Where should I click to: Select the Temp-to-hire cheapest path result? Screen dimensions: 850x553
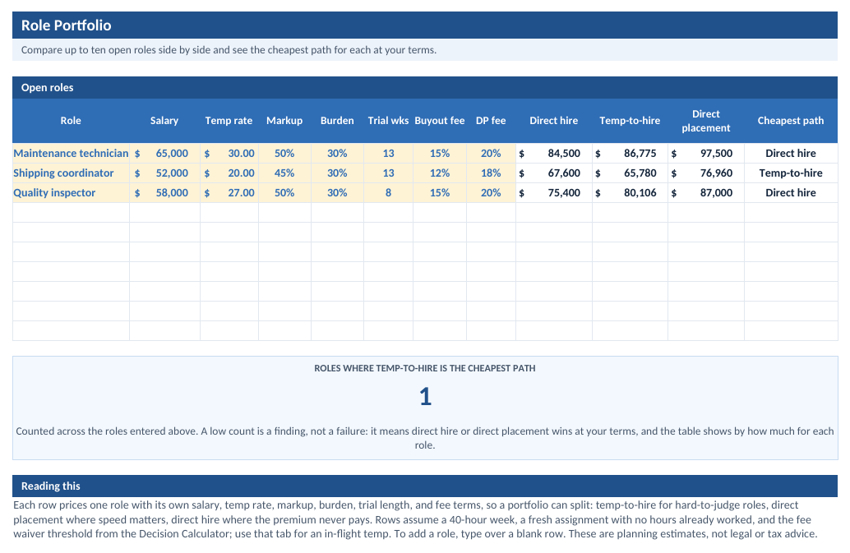click(x=791, y=173)
